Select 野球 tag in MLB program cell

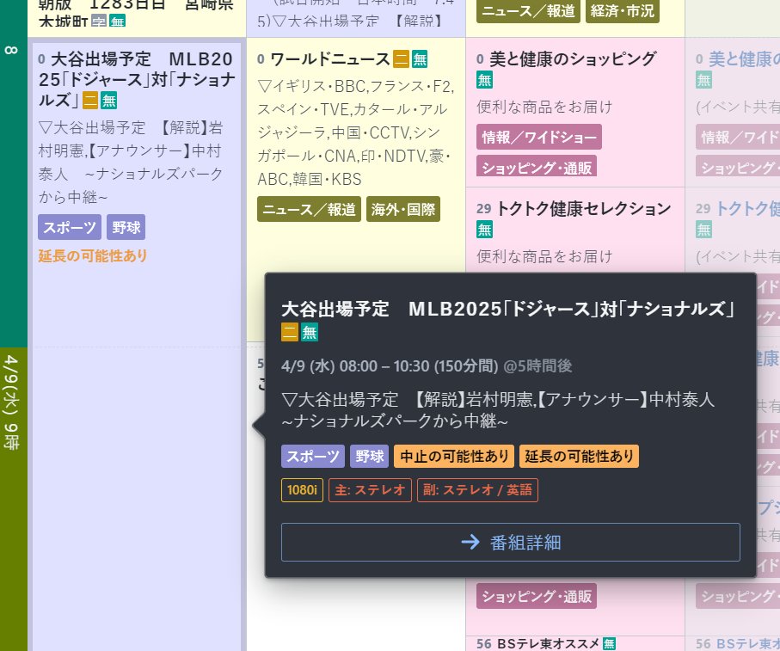click(x=126, y=227)
